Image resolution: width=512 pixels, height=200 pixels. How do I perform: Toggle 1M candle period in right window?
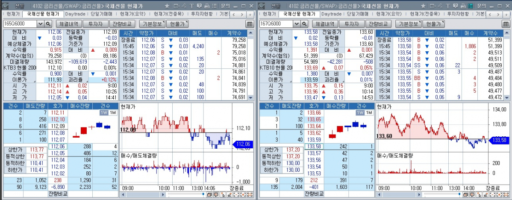(x=369, y=112)
